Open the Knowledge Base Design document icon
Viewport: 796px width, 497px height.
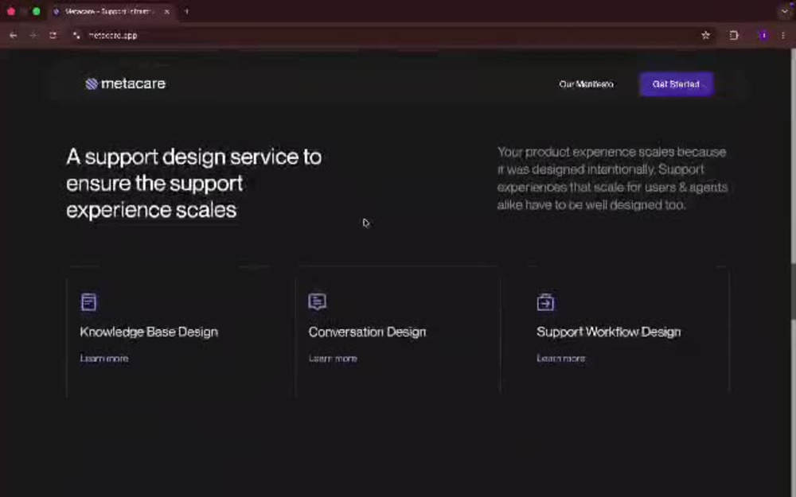click(x=89, y=301)
